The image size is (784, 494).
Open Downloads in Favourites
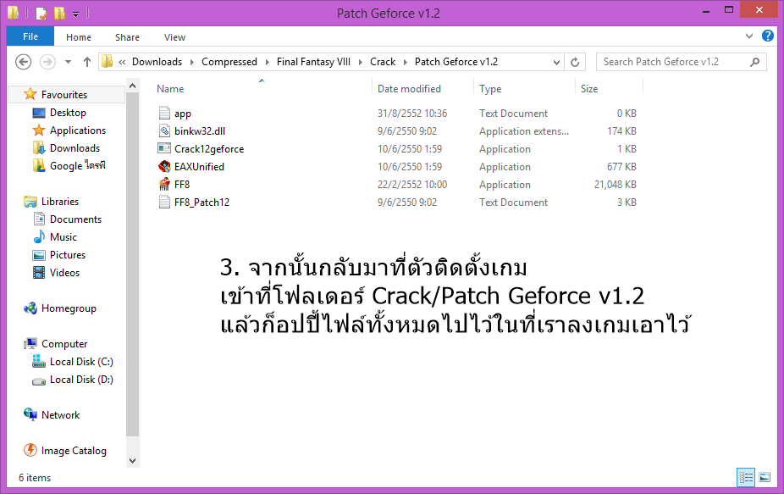click(x=75, y=148)
